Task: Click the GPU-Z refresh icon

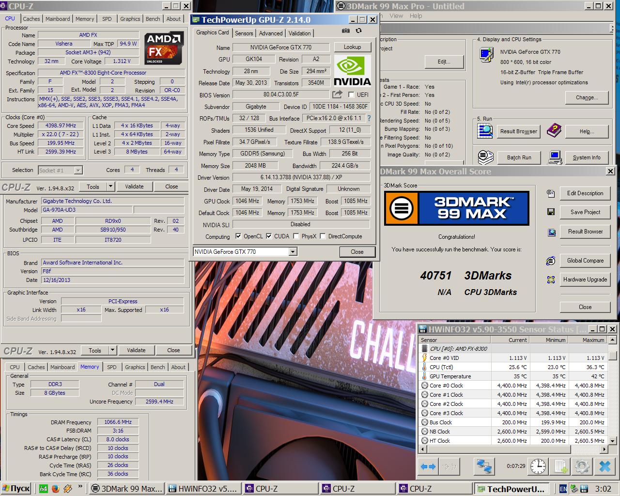Action: tap(358, 31)
